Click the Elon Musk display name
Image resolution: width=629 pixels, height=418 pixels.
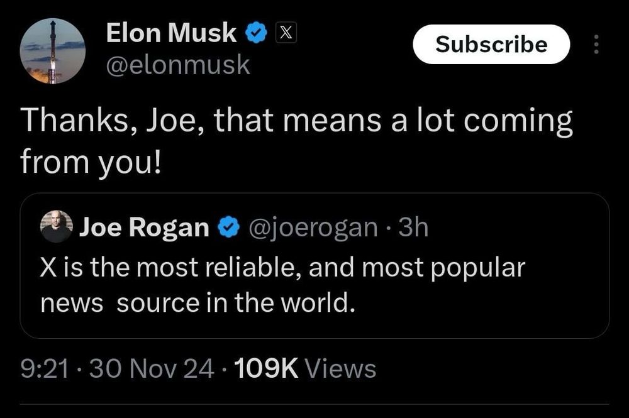(171, 33)
